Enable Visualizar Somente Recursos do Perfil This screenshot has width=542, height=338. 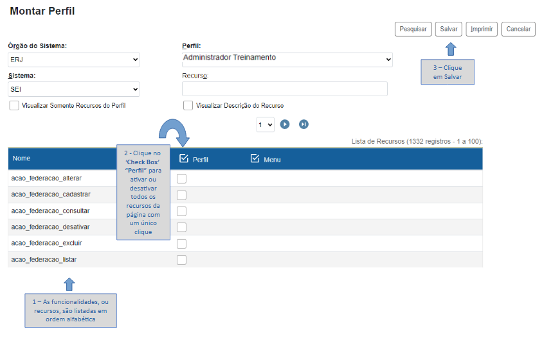(14, 105)
